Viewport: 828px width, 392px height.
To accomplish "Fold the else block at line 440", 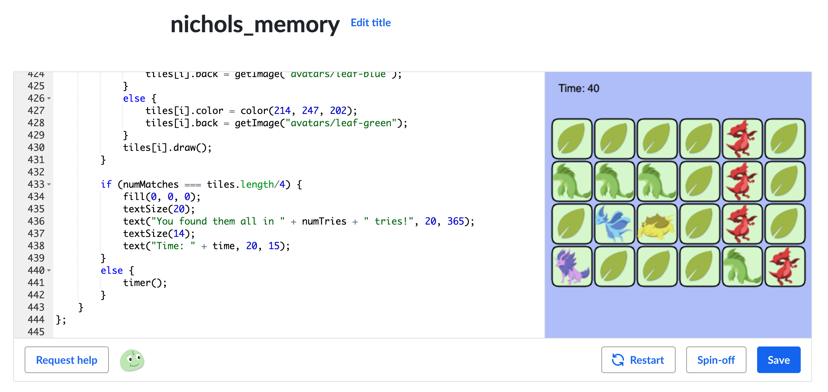I will 49,270.
